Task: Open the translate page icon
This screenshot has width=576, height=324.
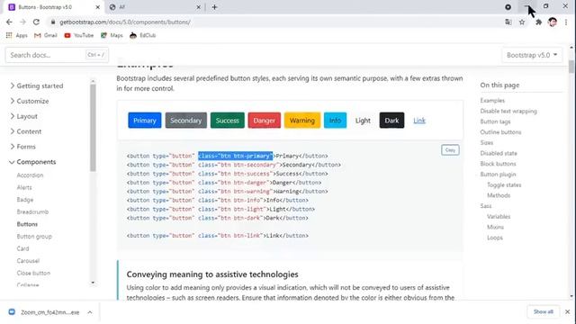Action: [x=508, y=22]
